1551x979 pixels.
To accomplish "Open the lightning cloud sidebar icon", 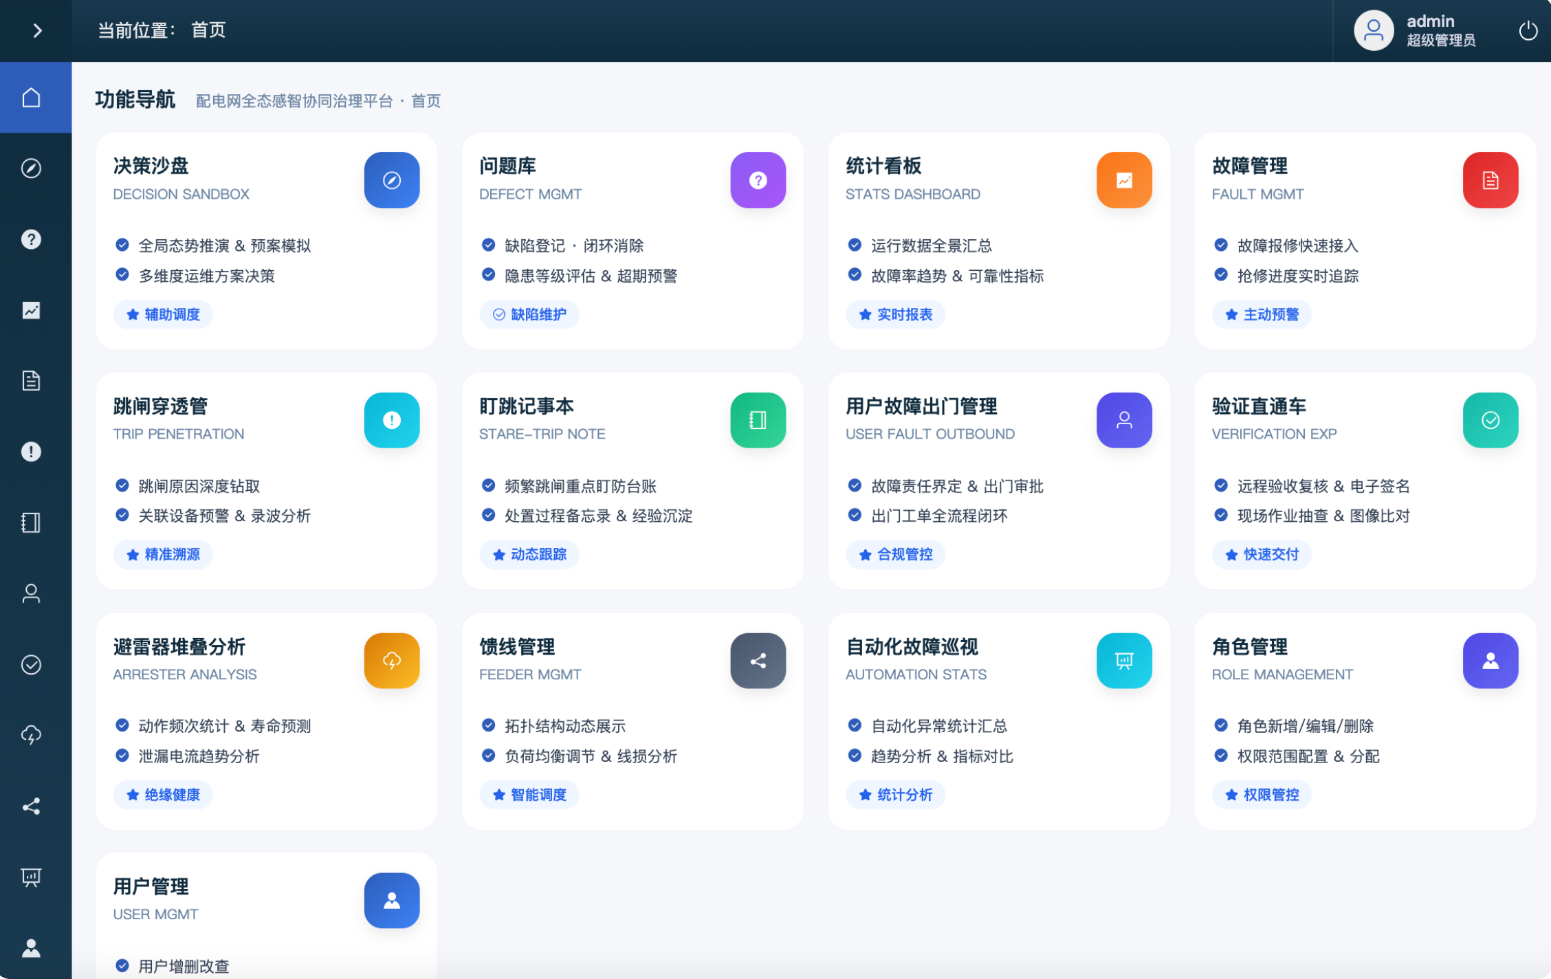I will (x=31, y=736).
